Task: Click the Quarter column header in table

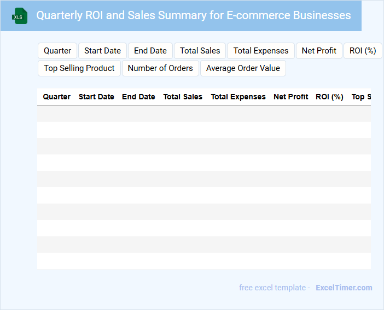Action: (x=57, y=97)
